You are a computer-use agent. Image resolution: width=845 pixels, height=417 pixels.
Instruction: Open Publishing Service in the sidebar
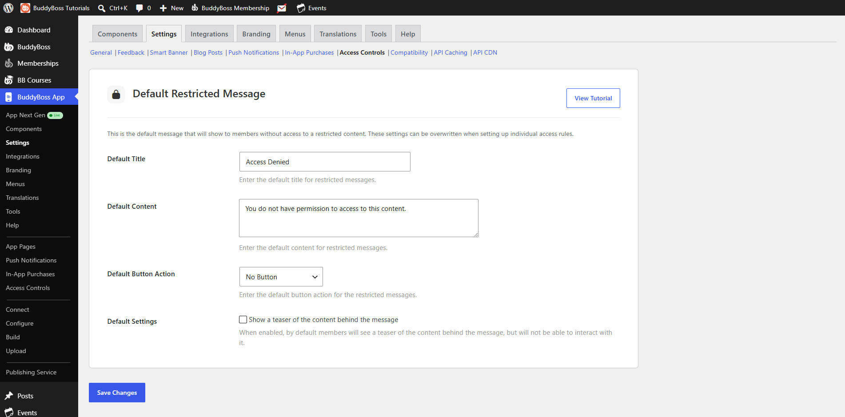(x=31, y=372)
